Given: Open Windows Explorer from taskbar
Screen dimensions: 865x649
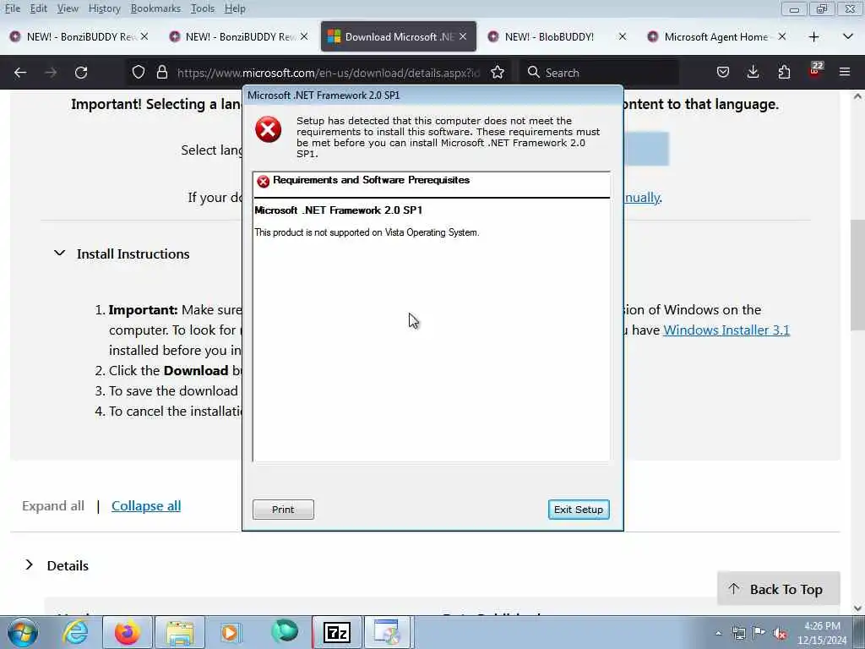Looking at the screenshot, I should [180, 632].
